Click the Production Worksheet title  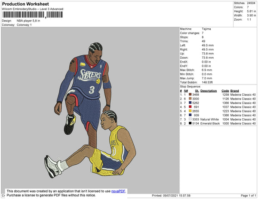click(25, 4)
